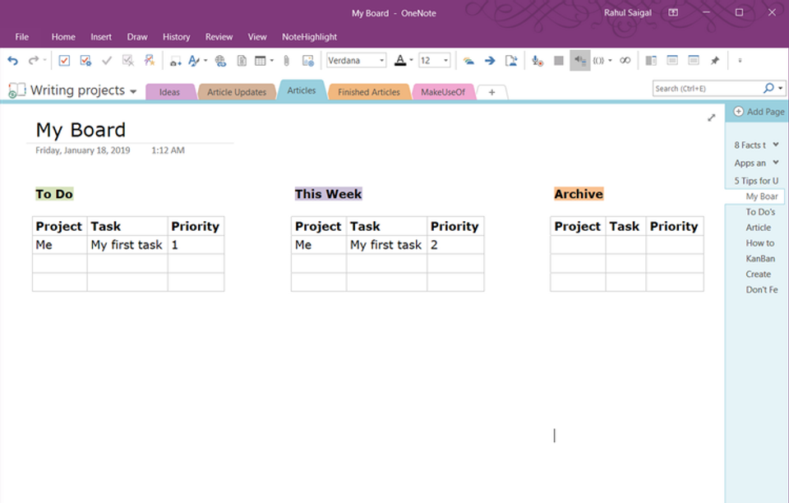
Task: Click the blue right arrow icon
Action: pyautogui.click(x=490, y=61)
